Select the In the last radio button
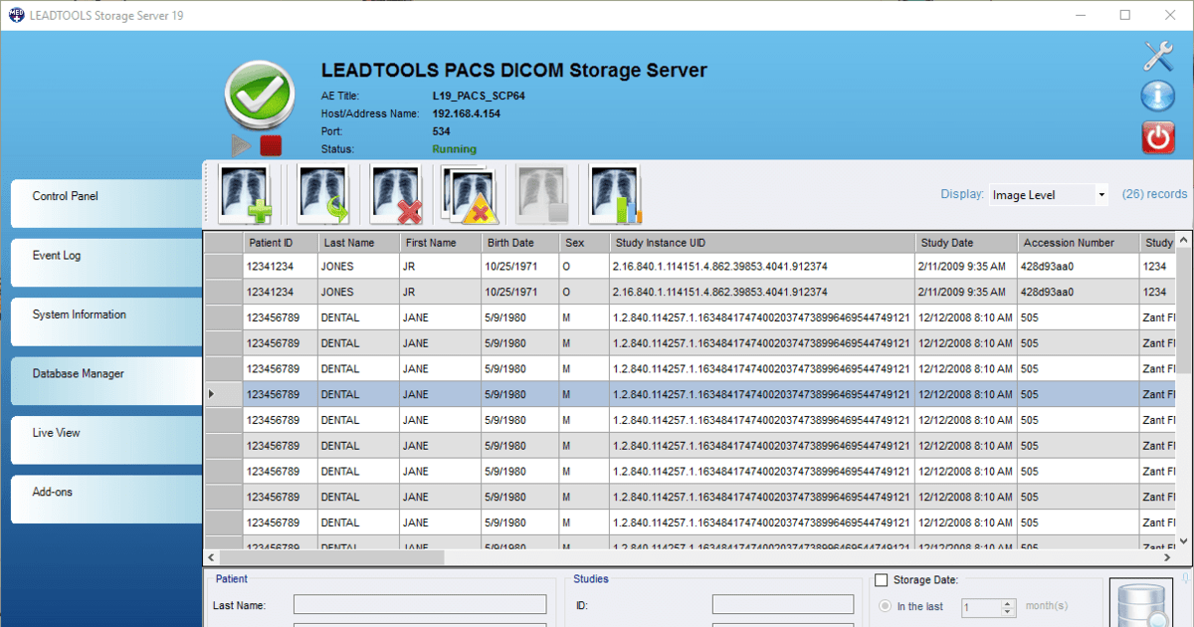The image size is (1194, 627). [x=886, y=607]
